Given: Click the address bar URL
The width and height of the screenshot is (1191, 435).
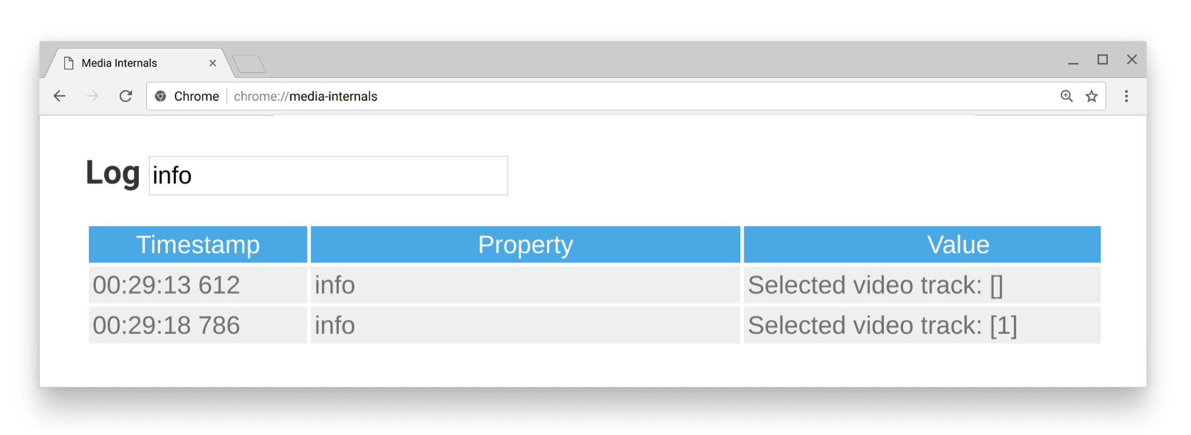Looking at the screenshot, I should (x=306, y=96).
